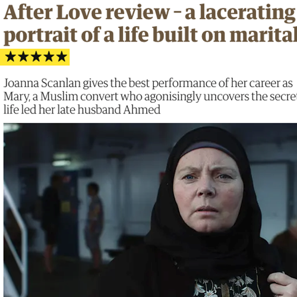Screen dimensions: 297x297
Task: Click the word 'Ahmed' in the standfirst
Action: click(142, 110)
